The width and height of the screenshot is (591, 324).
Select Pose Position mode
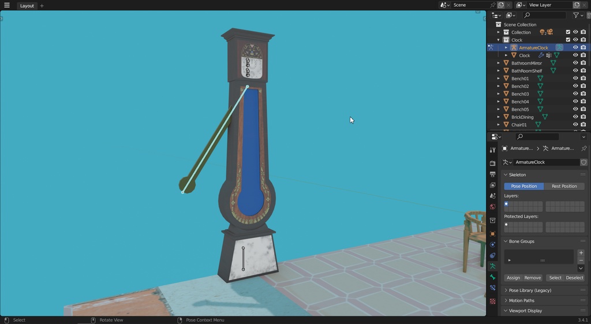click(524, 186)
